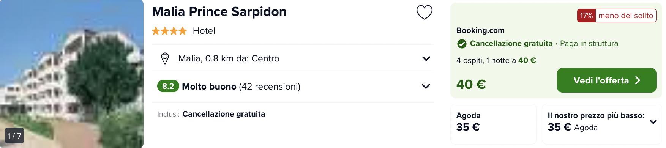Expand Il nostro prezzo più basso dropdown
The image size is (666, 148).
coord(653,122)
